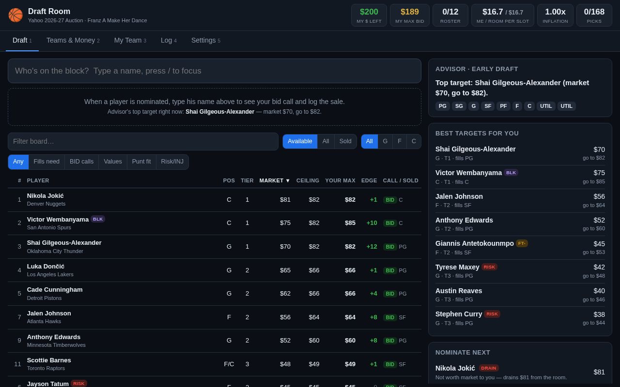The height and width of the screenshot is (387, 620).
Task: Select Cade Cunningham in the player table
Action: tap(215, 294)
